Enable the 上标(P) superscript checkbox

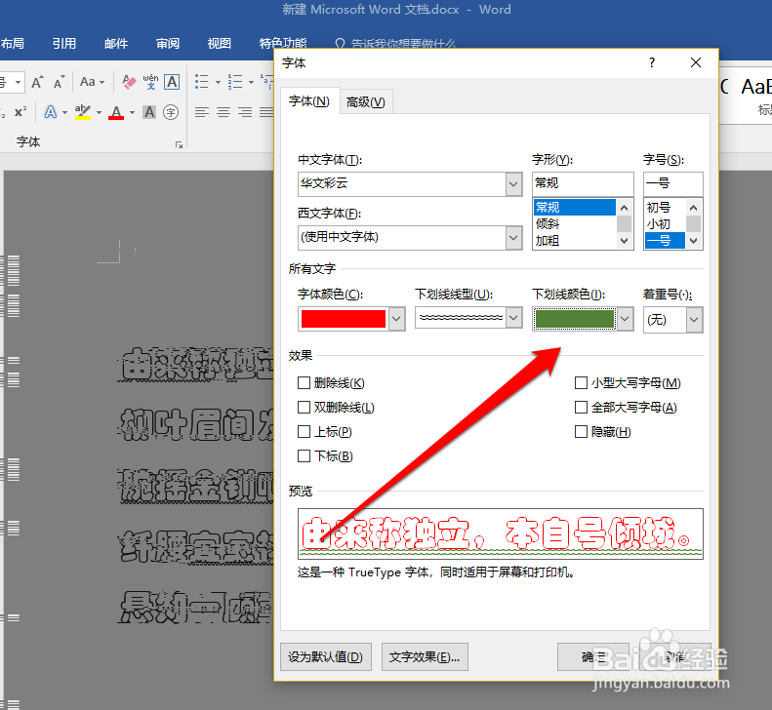click(x=305, y=431)
